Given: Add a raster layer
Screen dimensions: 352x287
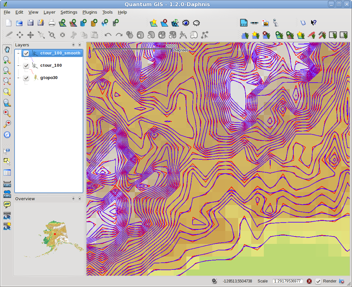Looking at the screenshot, I should [73, 23].
